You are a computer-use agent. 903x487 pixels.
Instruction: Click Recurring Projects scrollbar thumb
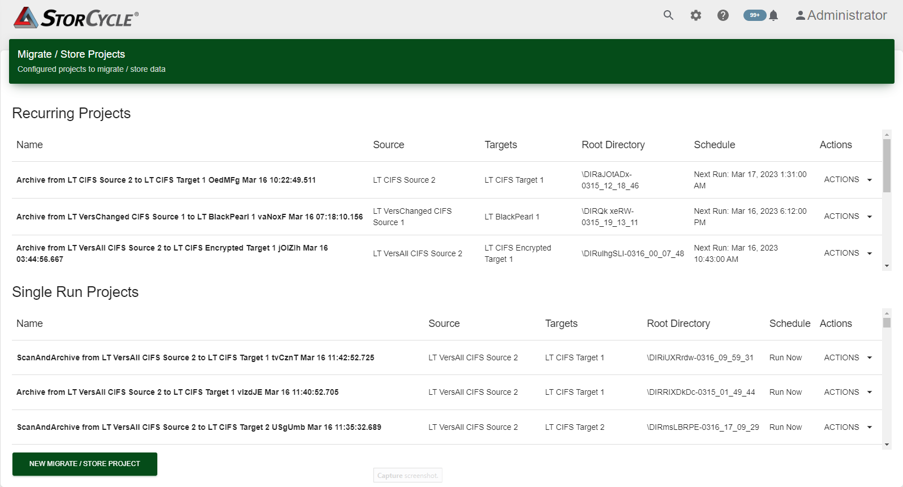pos(887,166)
